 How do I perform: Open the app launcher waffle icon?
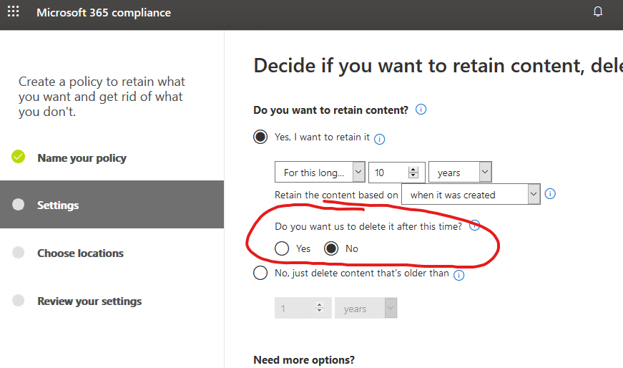[x=13, y=11]
